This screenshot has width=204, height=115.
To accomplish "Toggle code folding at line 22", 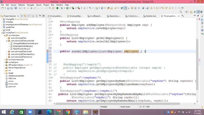I will coord(52,21).
